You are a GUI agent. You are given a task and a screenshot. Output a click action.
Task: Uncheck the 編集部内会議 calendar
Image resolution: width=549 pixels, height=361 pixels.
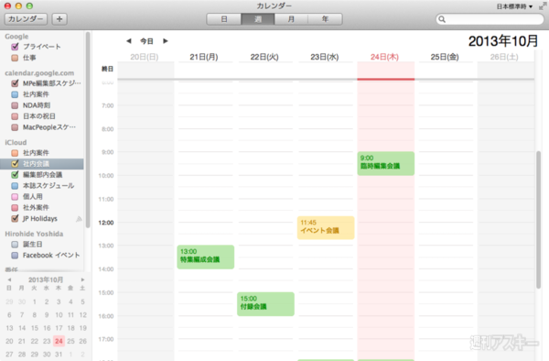[x=15, y=174]
